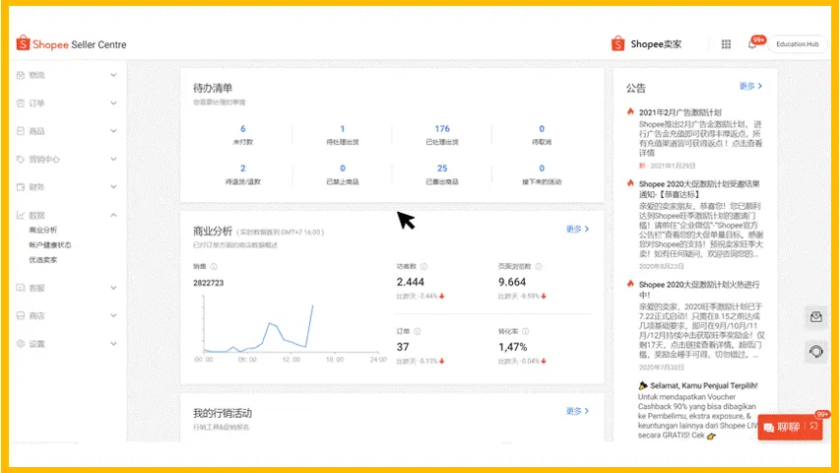
Task: Click the visitors value 2.444
Action: click(411, 282)
